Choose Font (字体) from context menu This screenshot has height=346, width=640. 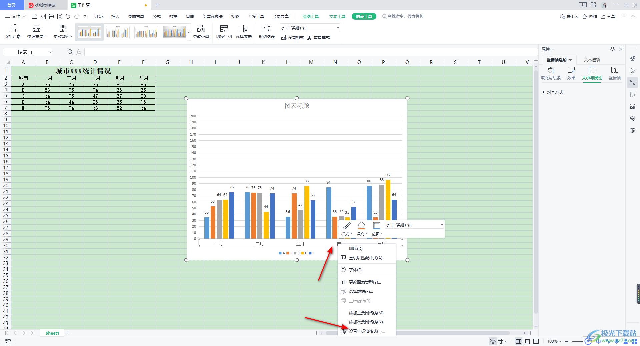coord(367,270)
